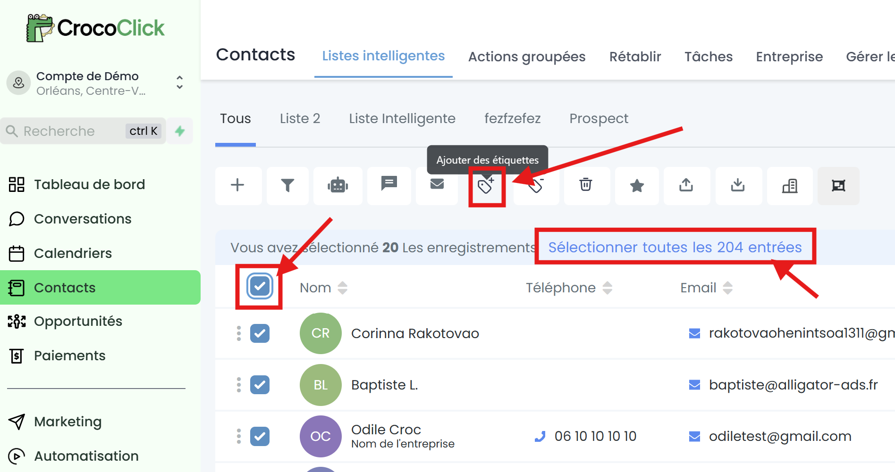The width and height of the screenshot is (895, 472).
Task: Click the send SMS chat icon
Action: pyautogui.click(x=389, y=184)
